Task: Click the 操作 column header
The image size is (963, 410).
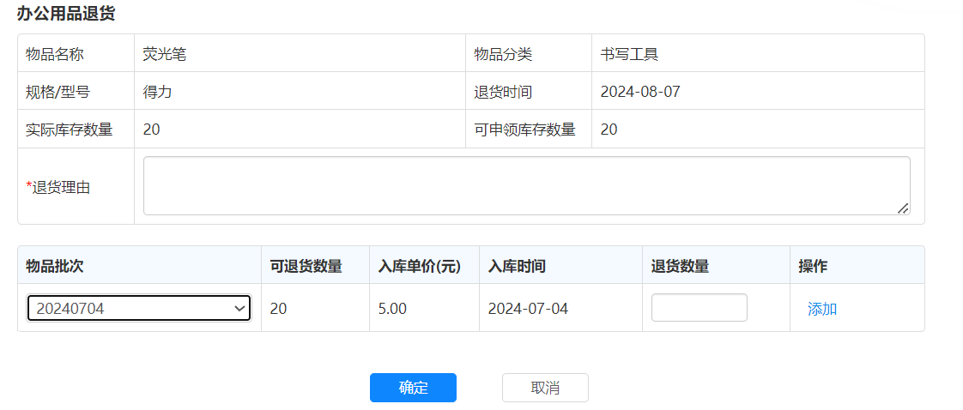Action: (x=812, y=266)
